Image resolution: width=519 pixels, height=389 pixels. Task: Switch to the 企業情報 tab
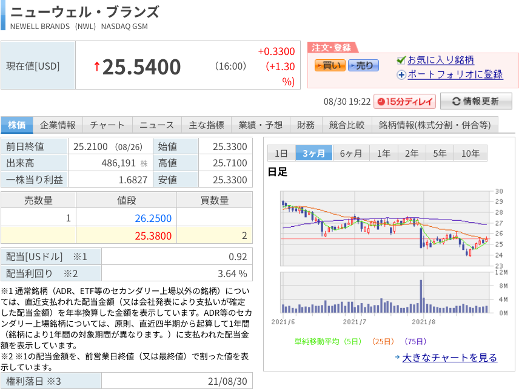[58, 125]
